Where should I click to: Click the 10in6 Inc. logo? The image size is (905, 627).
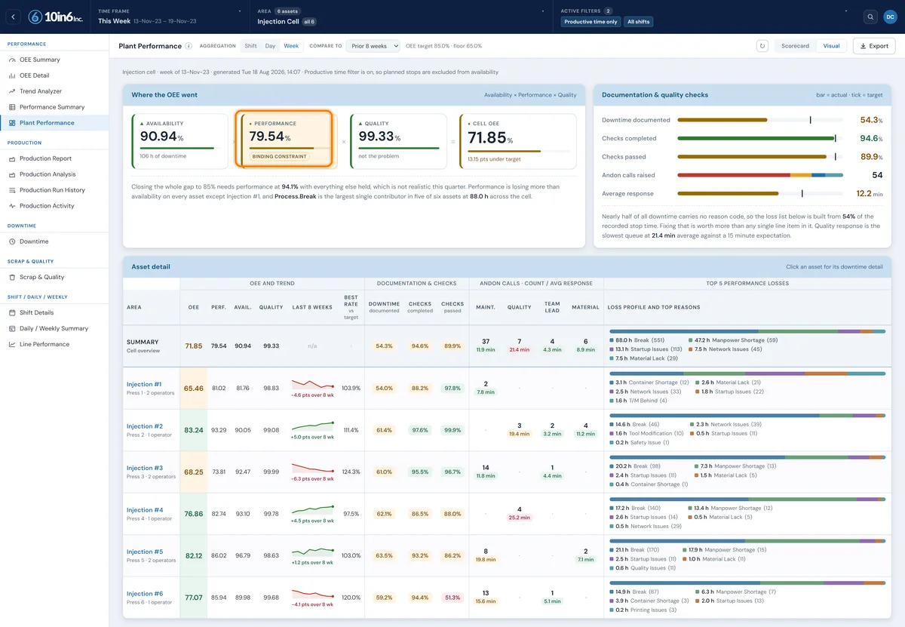tap(56, 17)
